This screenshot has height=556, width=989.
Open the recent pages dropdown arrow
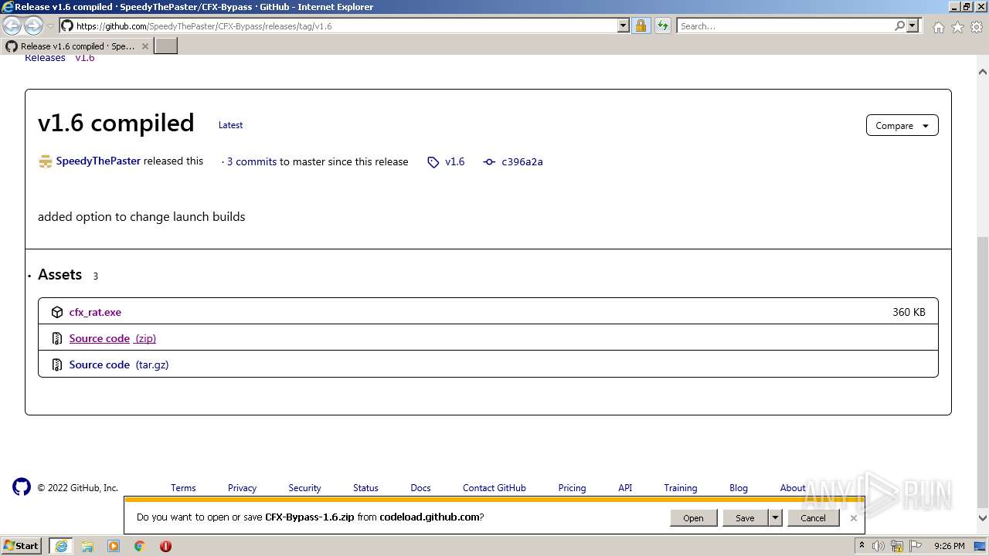click(51, 26)
